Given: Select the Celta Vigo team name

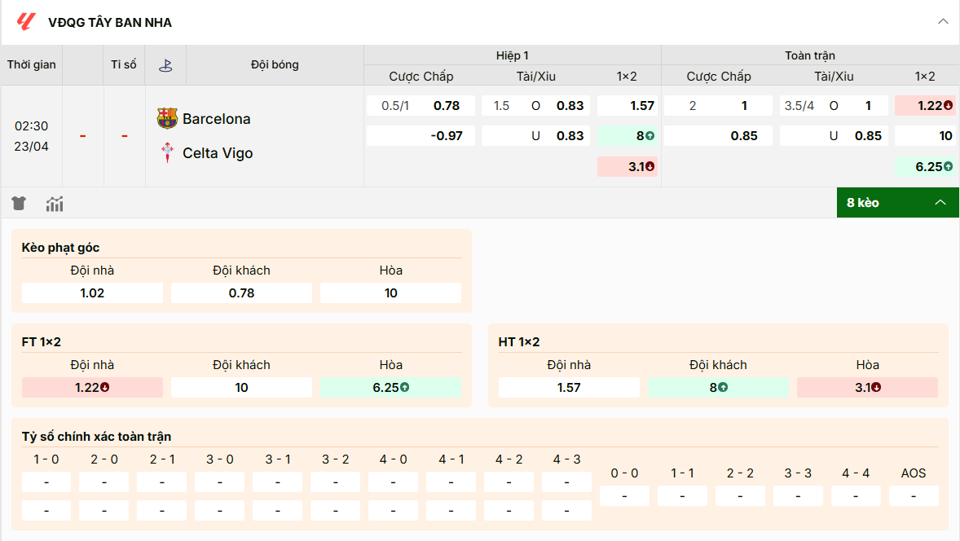Looking at the screenshot, I should coord(218,152).
